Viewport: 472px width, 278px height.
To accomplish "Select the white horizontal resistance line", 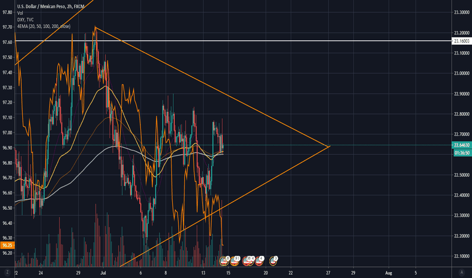I will click(x=233, y=40).
